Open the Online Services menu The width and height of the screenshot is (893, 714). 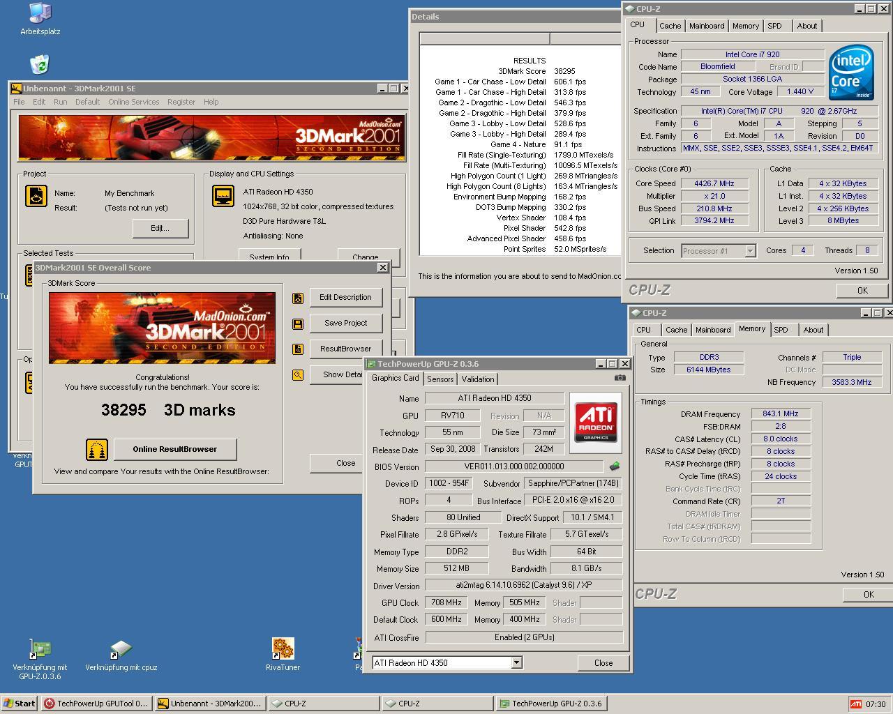tap(134, 102)
